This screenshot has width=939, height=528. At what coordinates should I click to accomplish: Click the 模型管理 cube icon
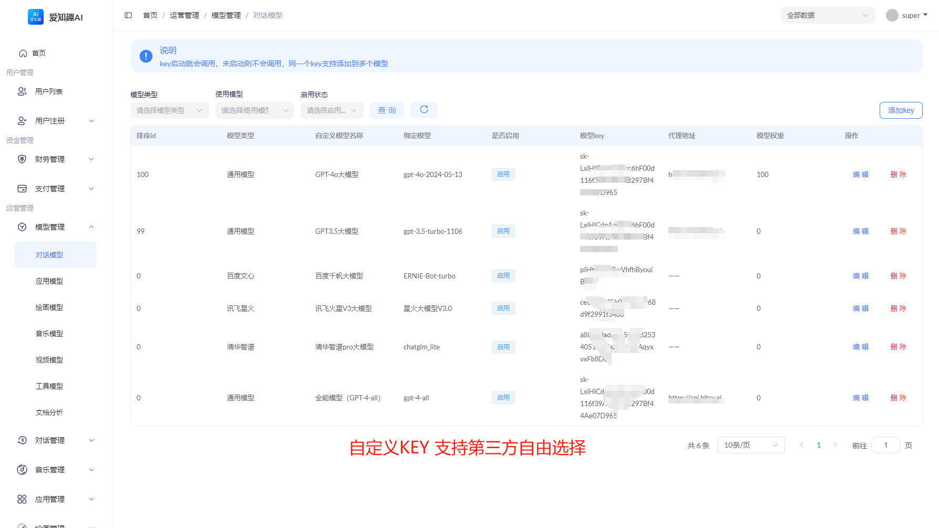point(22,227)
